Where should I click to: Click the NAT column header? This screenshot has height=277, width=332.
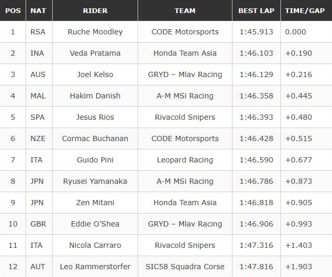38,10
